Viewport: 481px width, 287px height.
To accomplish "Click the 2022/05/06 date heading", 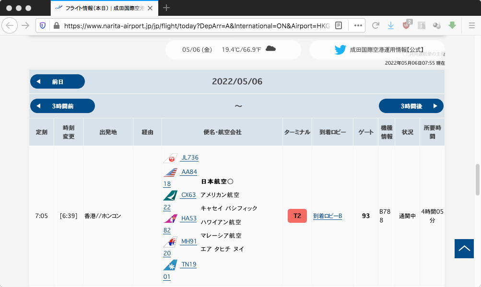I will (237, 81).
